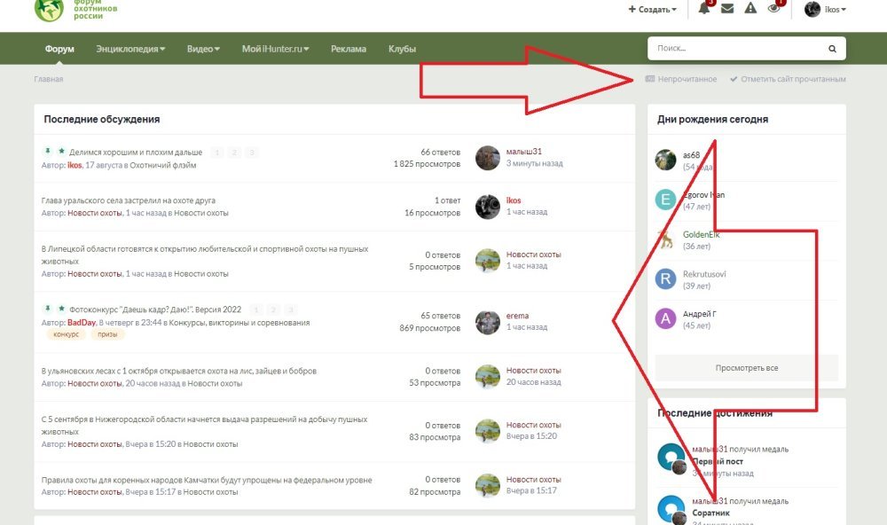The height and width of the screenshot is (525, 887).
Task: Click Отметить сайт прочитанным
Action: coord(788,79)
